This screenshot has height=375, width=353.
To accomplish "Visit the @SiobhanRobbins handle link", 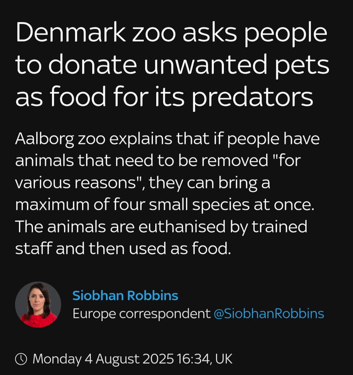I will [269, 314].
